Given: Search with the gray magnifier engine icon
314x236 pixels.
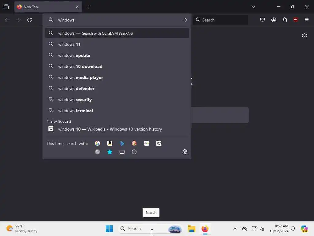Looking at the screenshot, I should pos(98,152).
